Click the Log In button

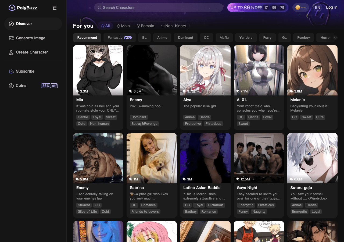click(x=332, y=8)
